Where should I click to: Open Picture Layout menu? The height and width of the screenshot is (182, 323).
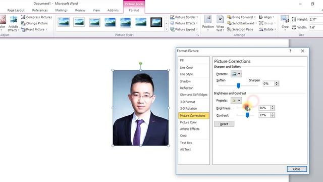184,29
